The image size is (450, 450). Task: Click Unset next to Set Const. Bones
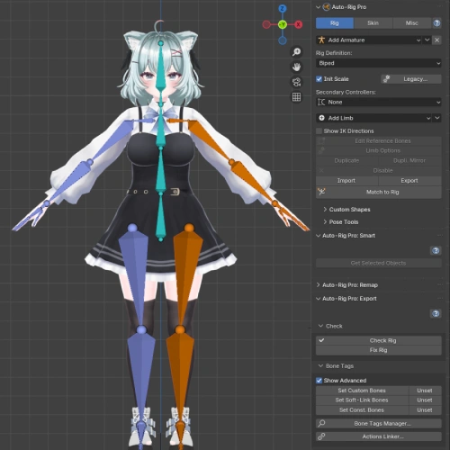click(x=425, y=410)
